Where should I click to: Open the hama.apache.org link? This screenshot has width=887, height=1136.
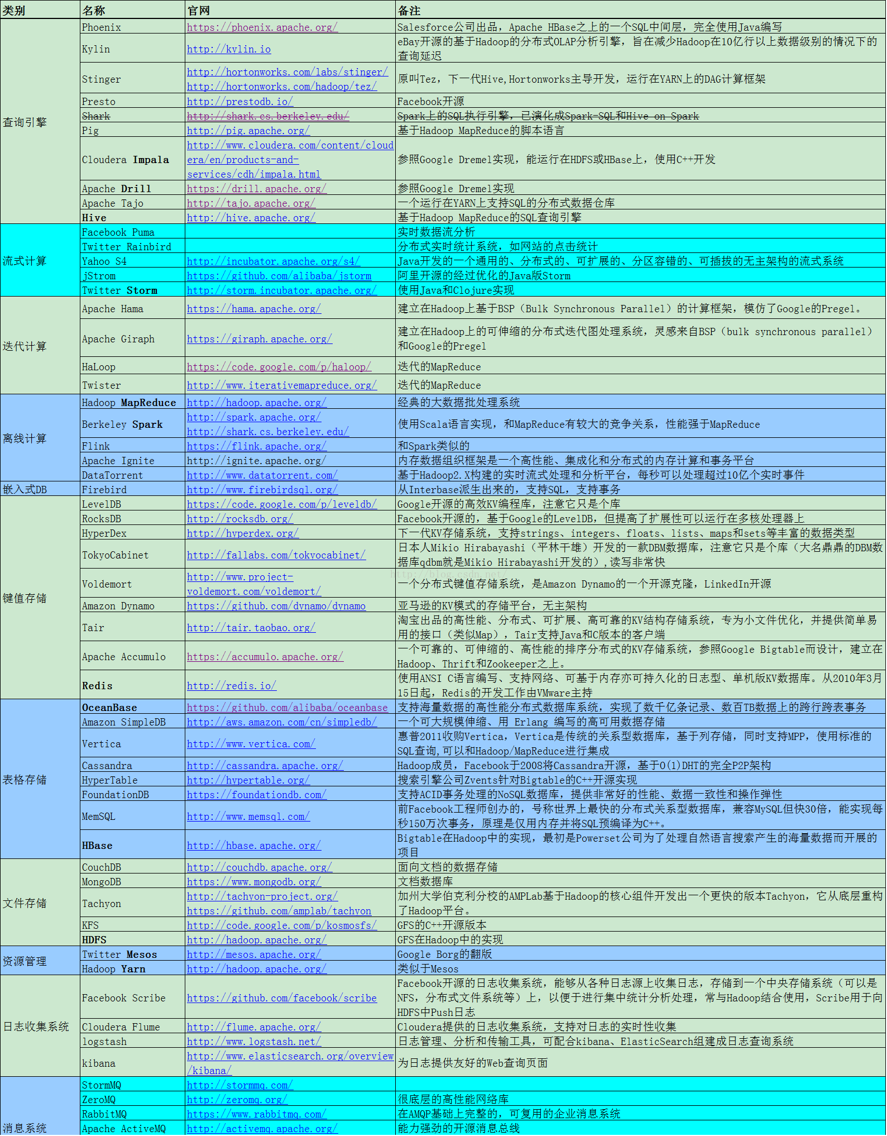254,308
